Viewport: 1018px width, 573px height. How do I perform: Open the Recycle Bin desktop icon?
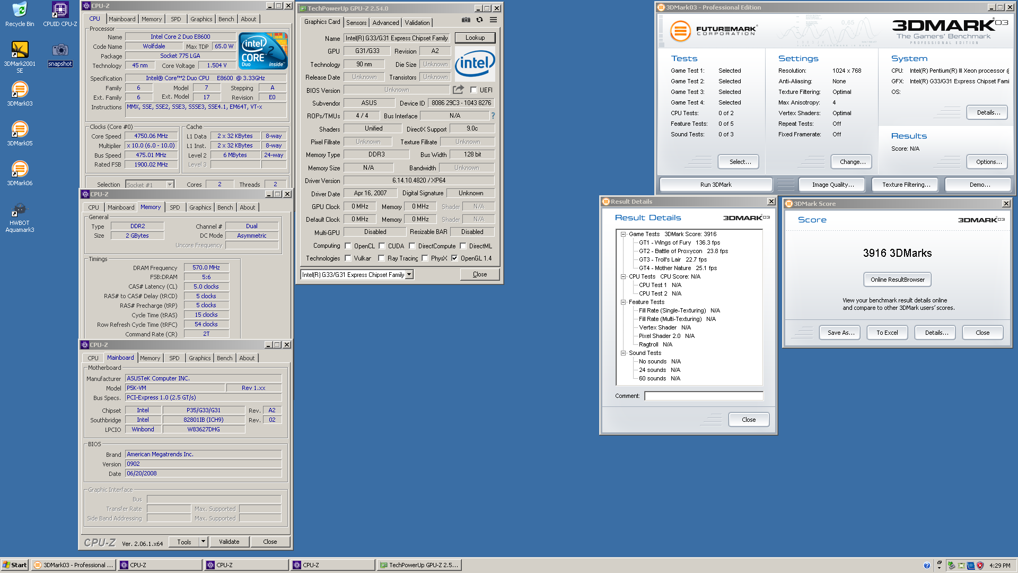click(20, 14)
